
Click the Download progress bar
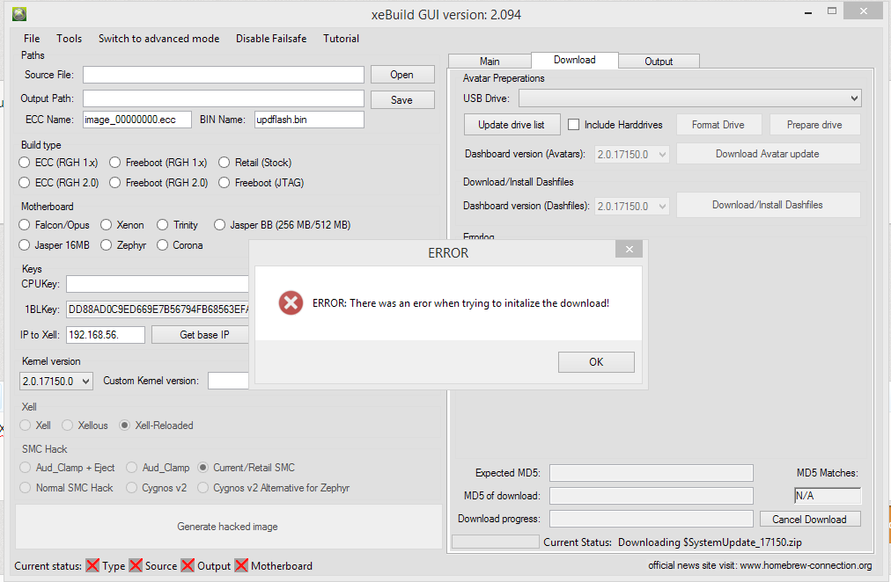pos(652,519)
